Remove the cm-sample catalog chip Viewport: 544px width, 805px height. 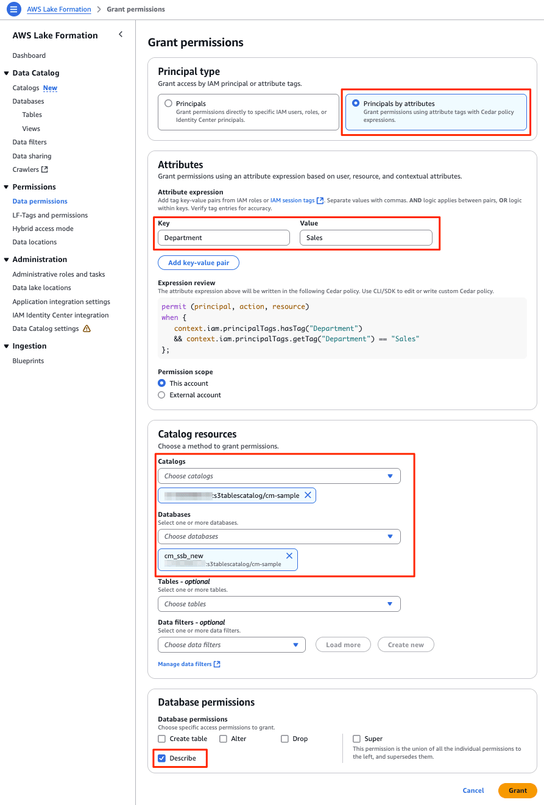click(x=308, y=495)
